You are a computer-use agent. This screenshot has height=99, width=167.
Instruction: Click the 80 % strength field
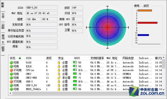pyautogui.click(x=50, y=19)
